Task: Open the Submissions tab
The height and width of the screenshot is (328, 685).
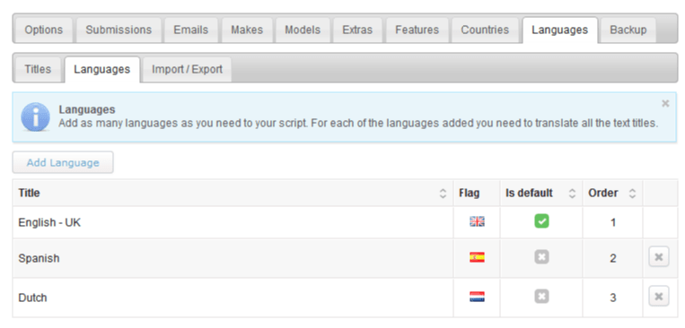Action: (119, 30)
